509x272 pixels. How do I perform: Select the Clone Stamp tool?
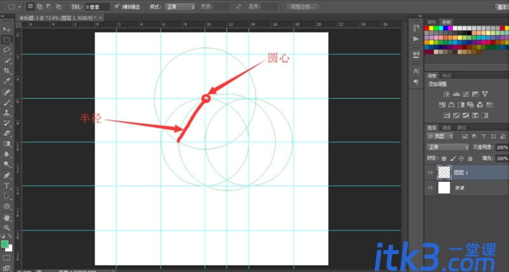coord(6,113)
